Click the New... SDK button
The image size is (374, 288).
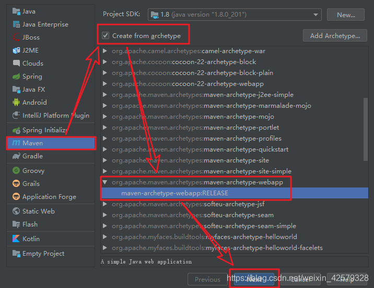(x=346, y=15)
